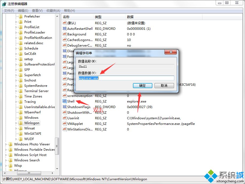Click the Registry Editor title bar icon
The width and height of the screenshot is (245, 184).
pos(4,4)
